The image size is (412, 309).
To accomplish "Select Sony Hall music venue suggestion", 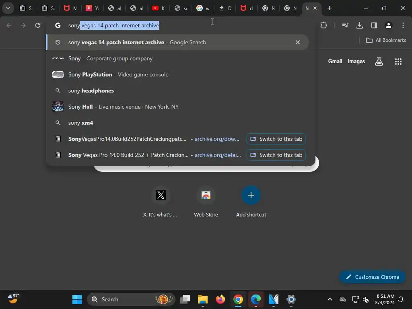I will pyautogui.click(x=177, y=107).
